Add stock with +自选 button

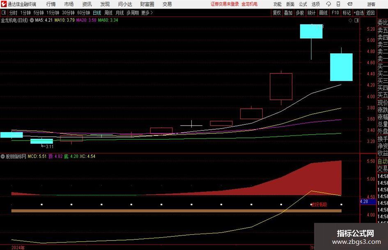click(x=359, y=13)
